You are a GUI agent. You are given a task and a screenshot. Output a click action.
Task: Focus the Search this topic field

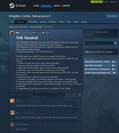click(x=99, y=43)
